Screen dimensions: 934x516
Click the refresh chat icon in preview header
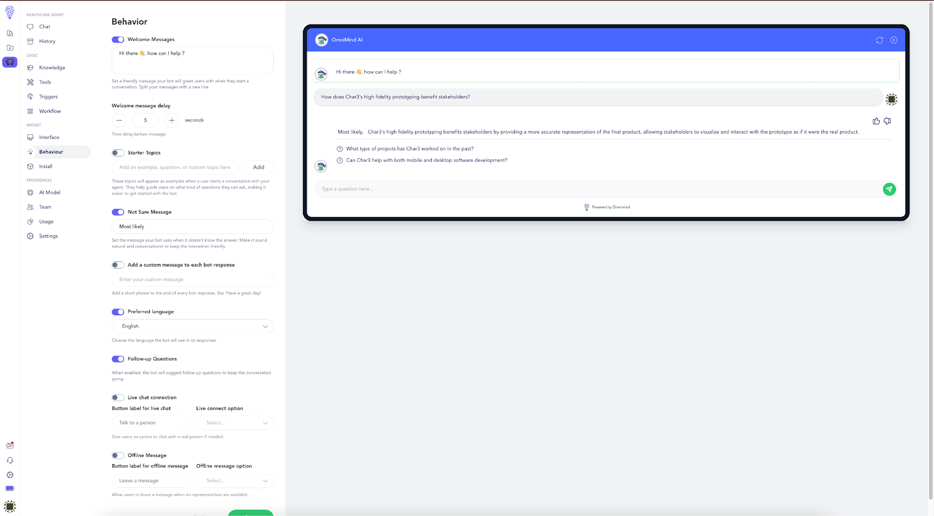(879, 40)
